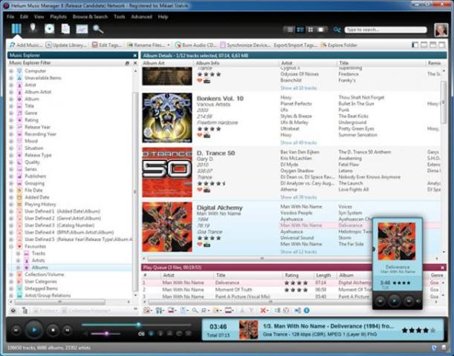454x356 pixels.
Task: Open the Browse & Search menu
Action: click(x=90, y=17)
